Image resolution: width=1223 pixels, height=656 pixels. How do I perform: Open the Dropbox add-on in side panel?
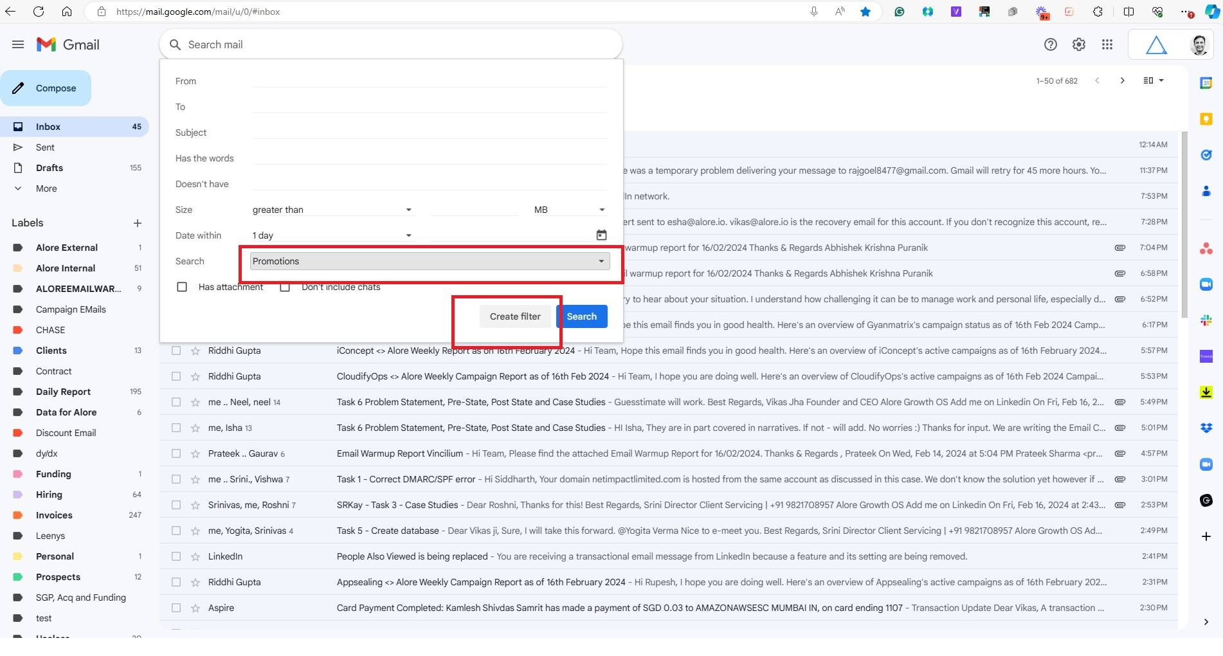pos(1206,428)
